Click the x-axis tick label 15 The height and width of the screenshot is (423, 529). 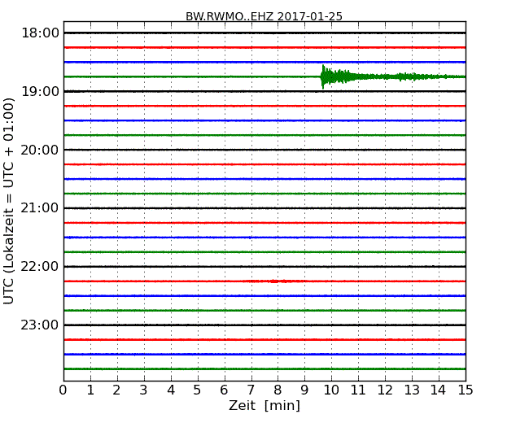466,390
